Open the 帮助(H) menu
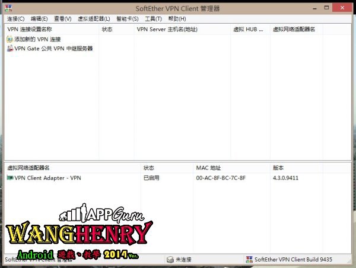 177,19
